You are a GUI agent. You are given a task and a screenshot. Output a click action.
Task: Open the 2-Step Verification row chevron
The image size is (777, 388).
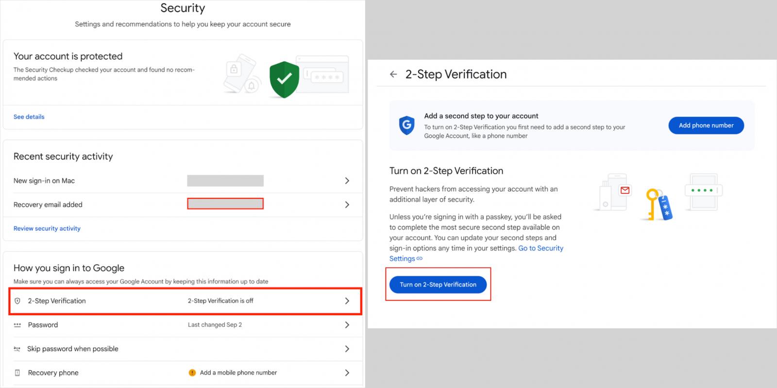[347, 301]
